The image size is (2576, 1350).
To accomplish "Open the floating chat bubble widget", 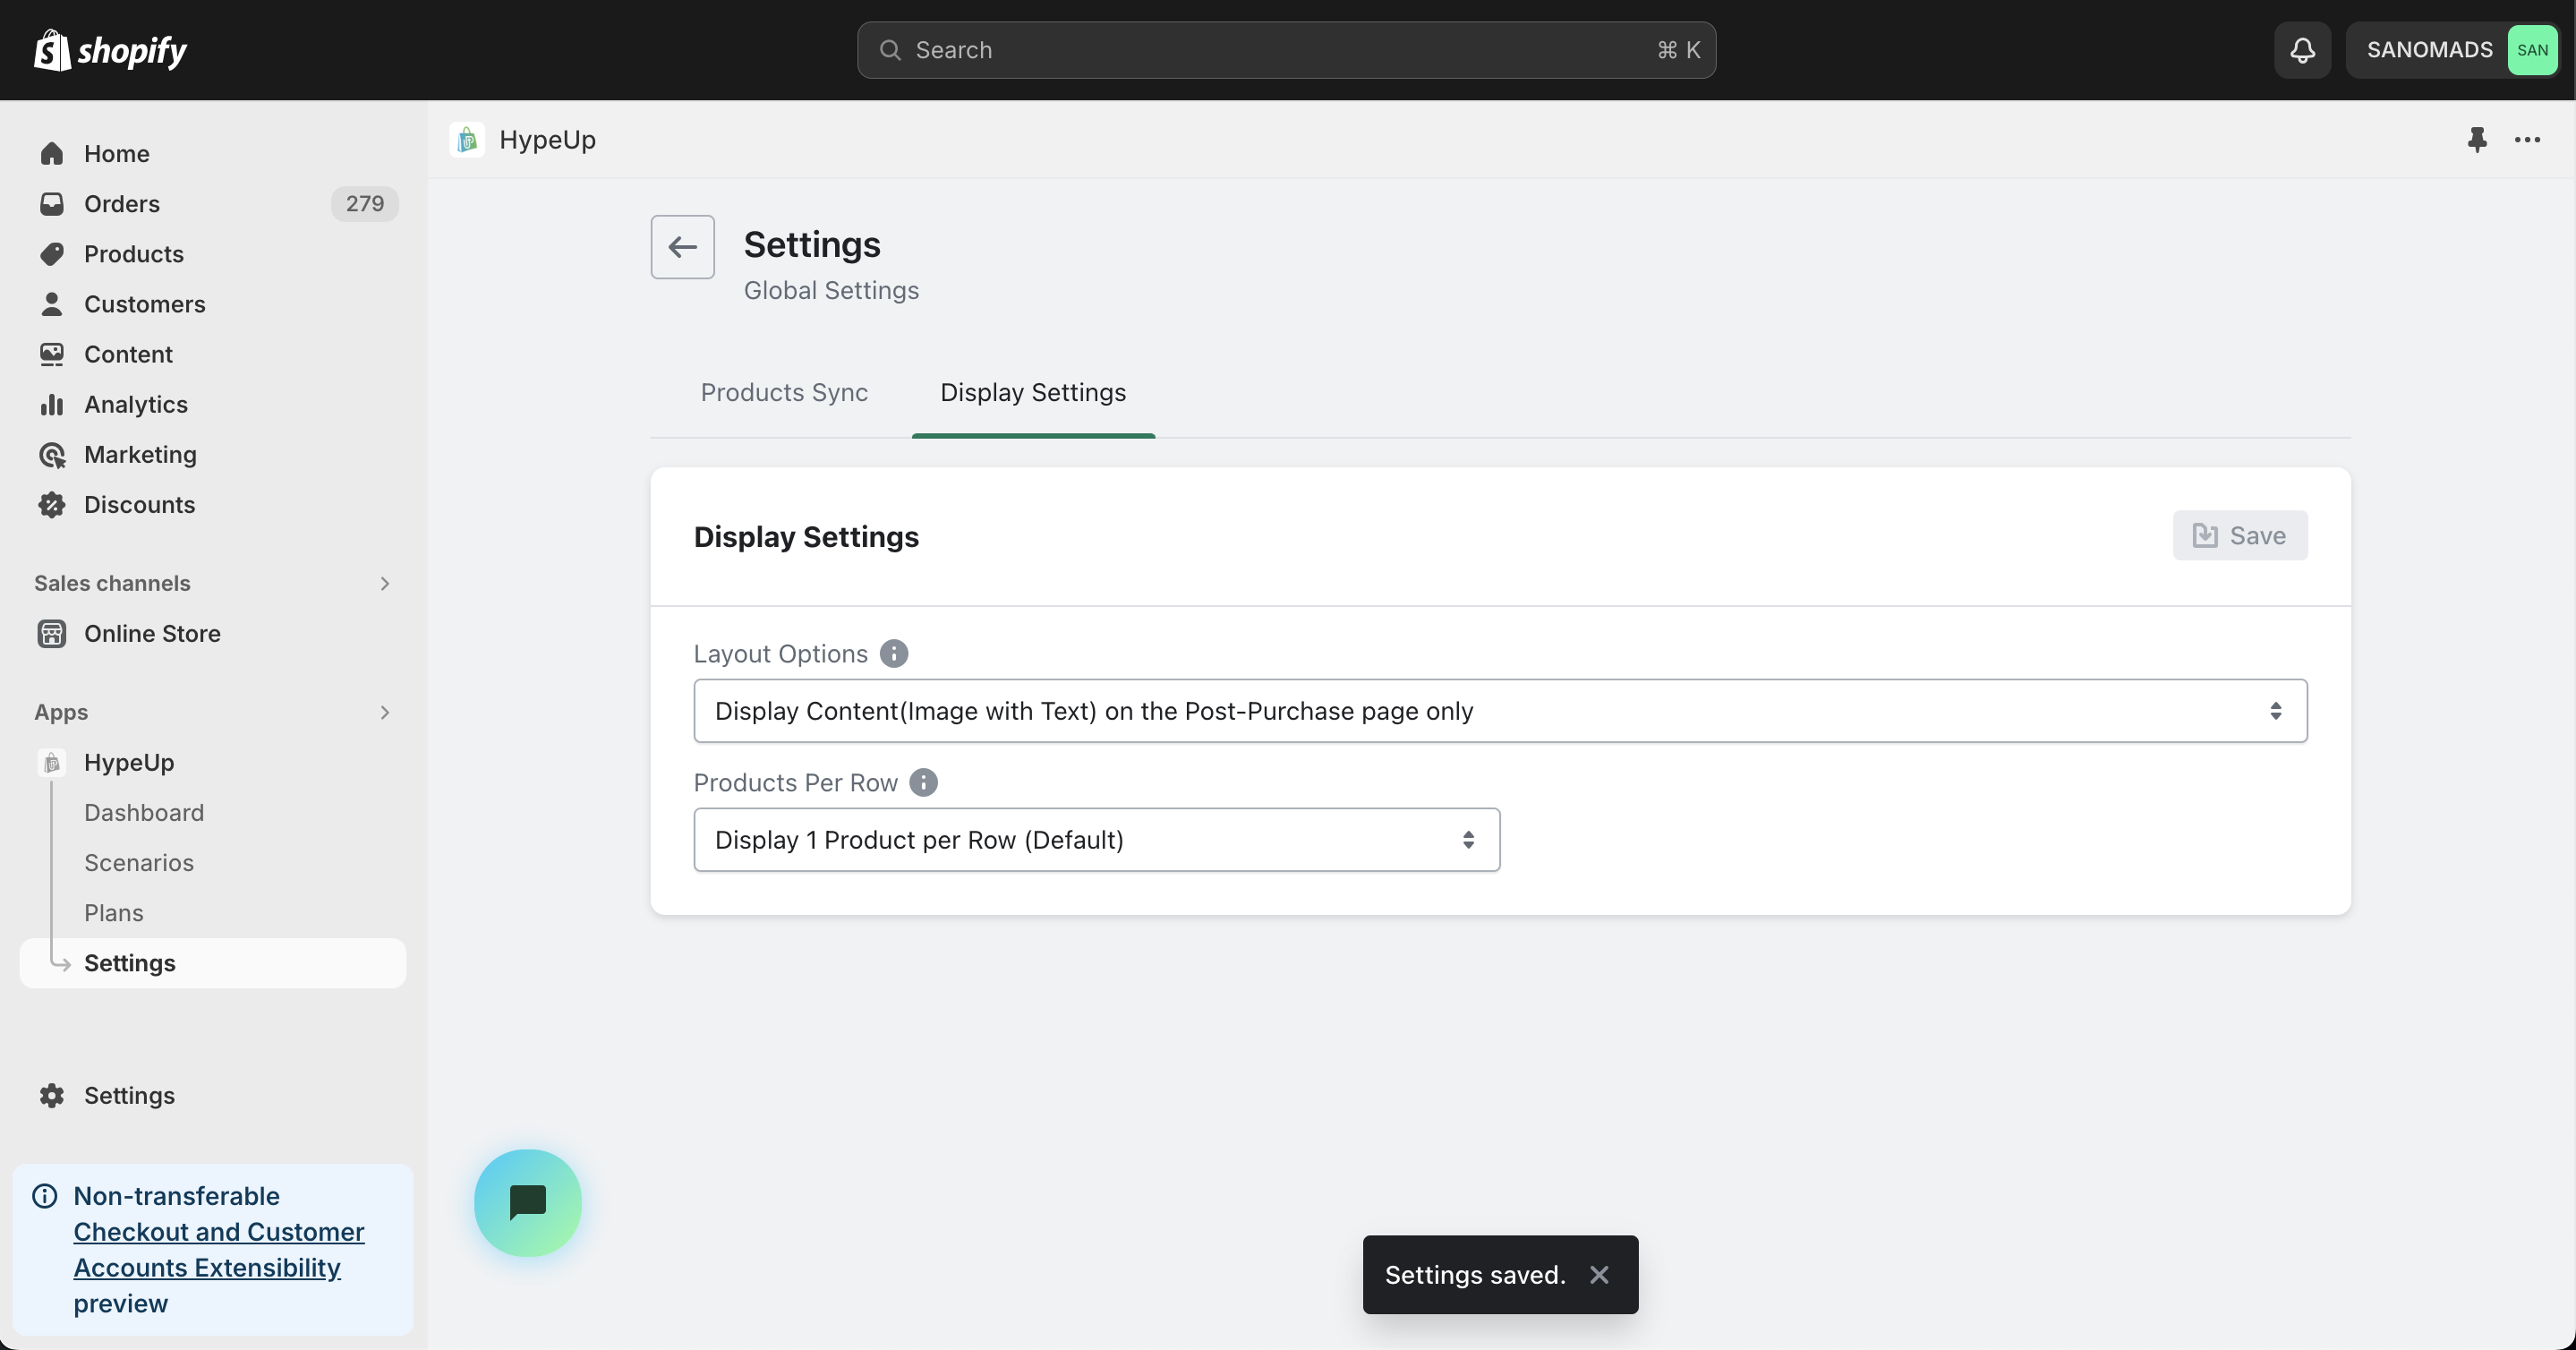I will point(527,1202).
